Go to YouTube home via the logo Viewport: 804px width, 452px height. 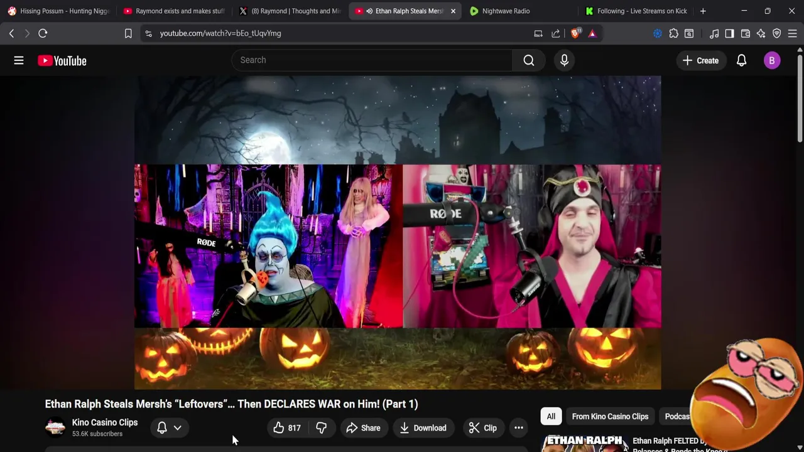coord(62,61)
